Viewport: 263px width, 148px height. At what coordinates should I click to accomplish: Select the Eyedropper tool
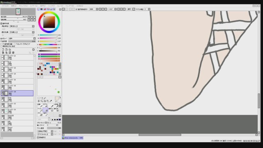[x=51, y=101]
